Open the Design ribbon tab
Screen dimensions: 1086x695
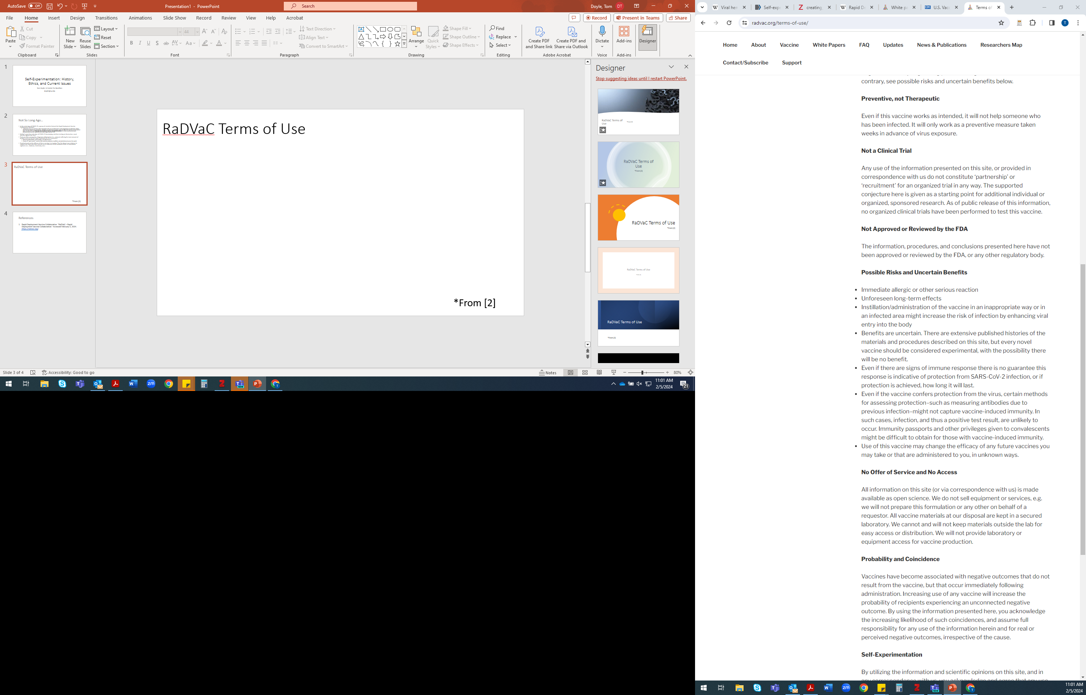pos(77,18)
